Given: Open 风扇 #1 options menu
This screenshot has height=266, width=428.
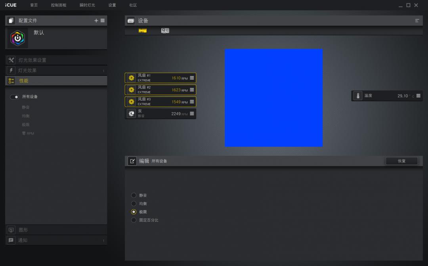Looking at the screenshot, I should [192, 78].
